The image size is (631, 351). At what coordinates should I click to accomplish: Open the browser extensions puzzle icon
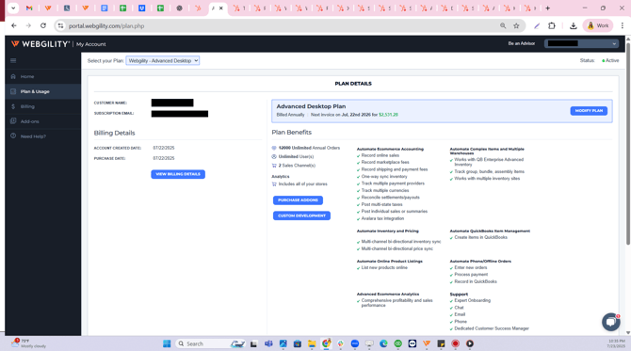point(552,25)
